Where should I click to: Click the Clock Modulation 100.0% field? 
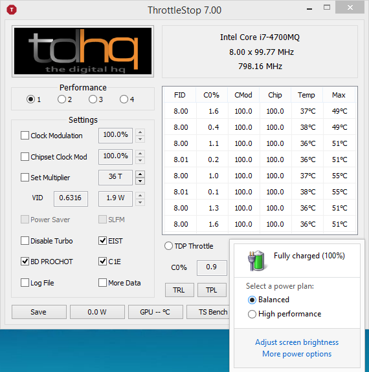pyautogui.click(x=115, y=136)
